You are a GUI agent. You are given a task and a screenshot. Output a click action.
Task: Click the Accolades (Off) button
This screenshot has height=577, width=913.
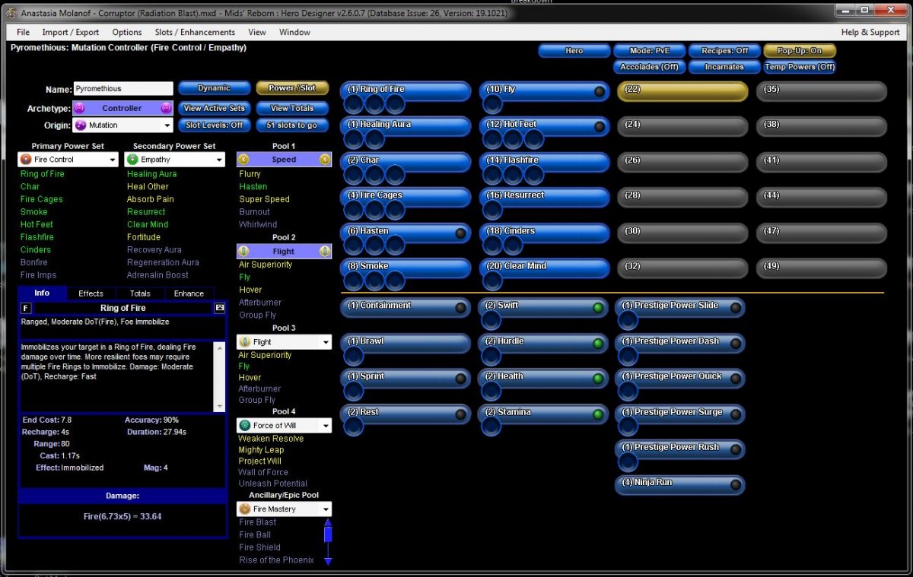[x=649, y=67]
